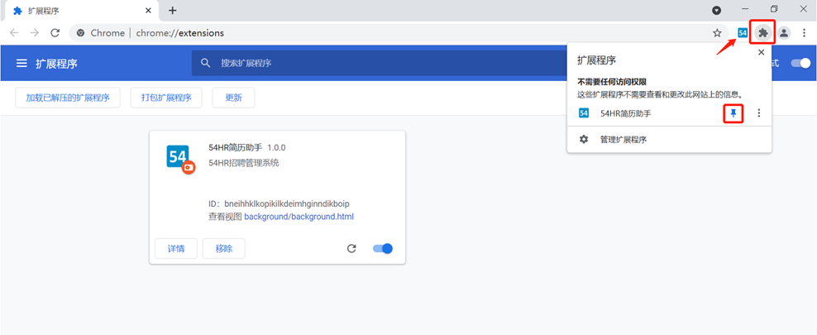Open the background/background.html link
This screenshot has width=817, height=335.
[x=299, y=216]
